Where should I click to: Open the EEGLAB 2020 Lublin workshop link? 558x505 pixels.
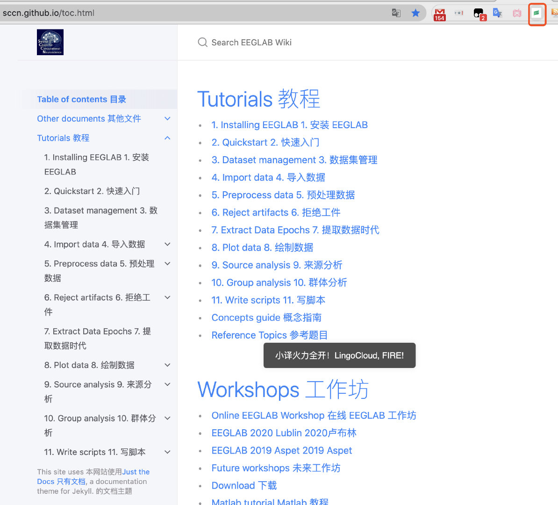click(284, 433)
